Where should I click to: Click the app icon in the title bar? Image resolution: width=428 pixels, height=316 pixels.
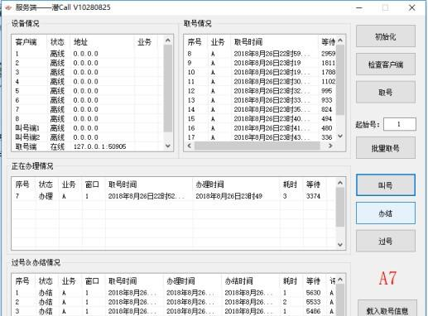(8, 7)
